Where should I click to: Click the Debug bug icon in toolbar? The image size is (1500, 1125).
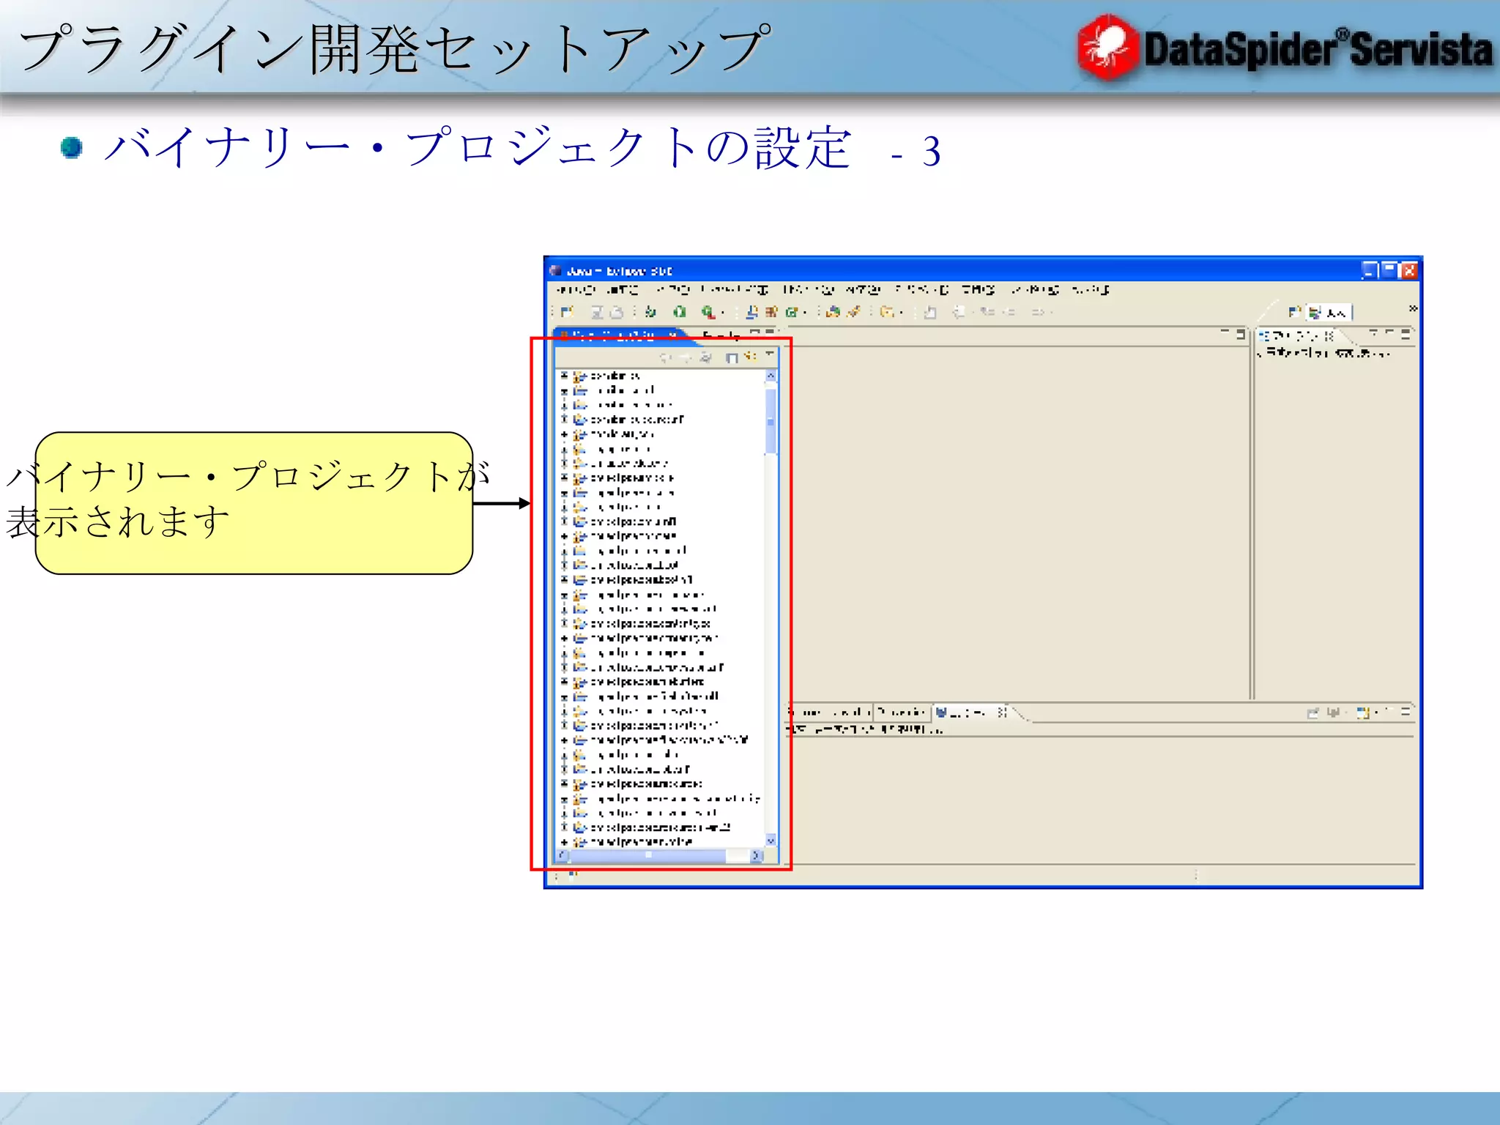click(650, 312)
